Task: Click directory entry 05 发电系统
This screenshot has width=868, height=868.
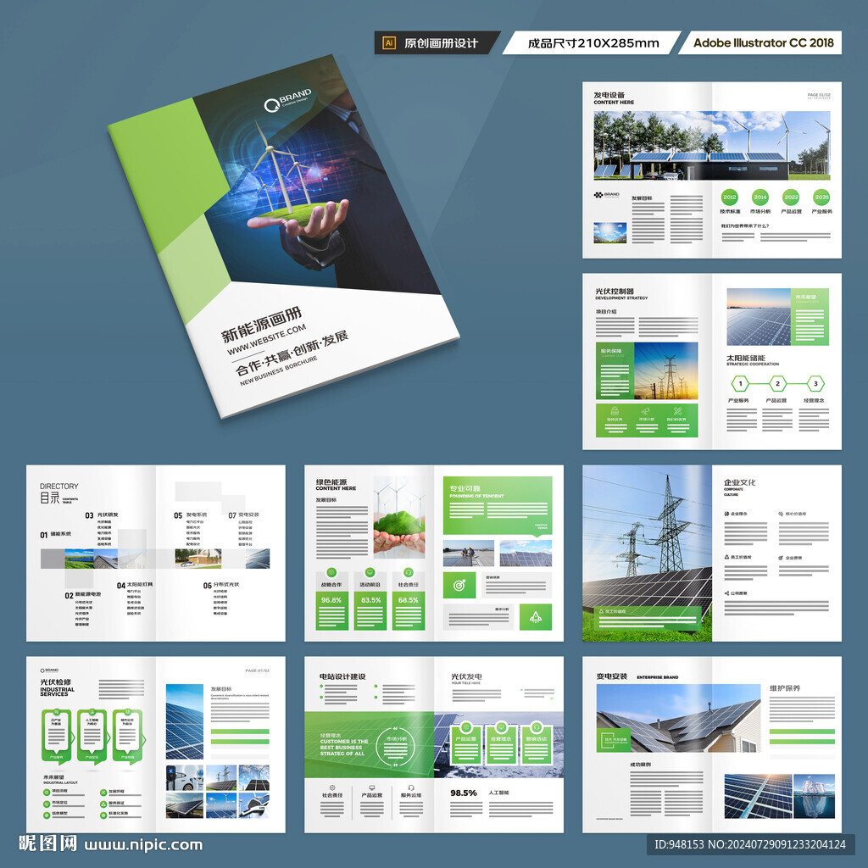Action: click(x=191, y=515)
